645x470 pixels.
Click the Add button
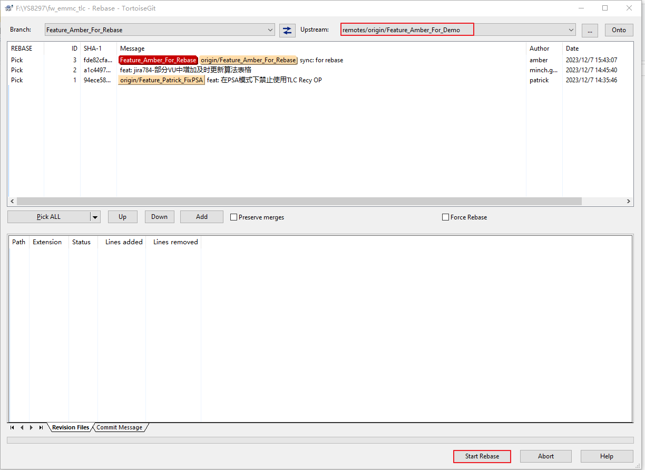point(202,217)
